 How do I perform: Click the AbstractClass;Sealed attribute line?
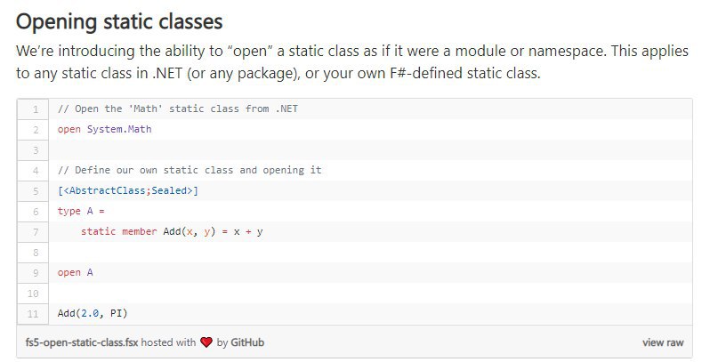(128, 190)
